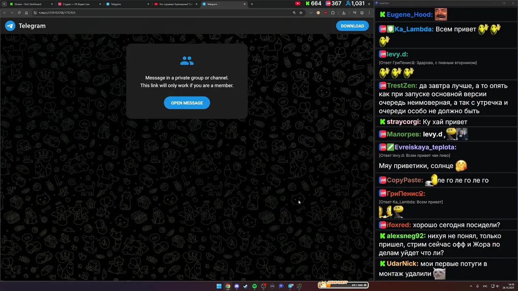Screen dimensions: 518x291
Task: Click the text 'Ку хай привет'
Action: click(x=445, y=122)
